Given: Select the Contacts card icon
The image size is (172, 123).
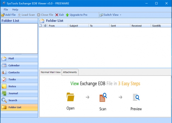Looking at the screenshot, I should pos(4,72).
